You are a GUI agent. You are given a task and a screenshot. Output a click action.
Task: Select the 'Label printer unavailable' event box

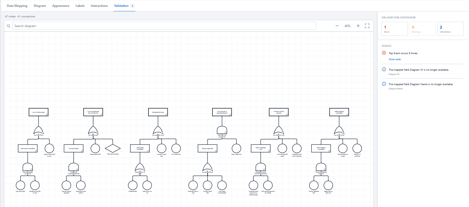(140, 148)
